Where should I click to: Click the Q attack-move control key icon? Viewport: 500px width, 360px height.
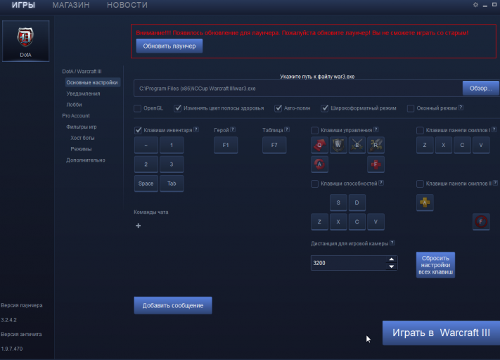click(x=319, y=145)
